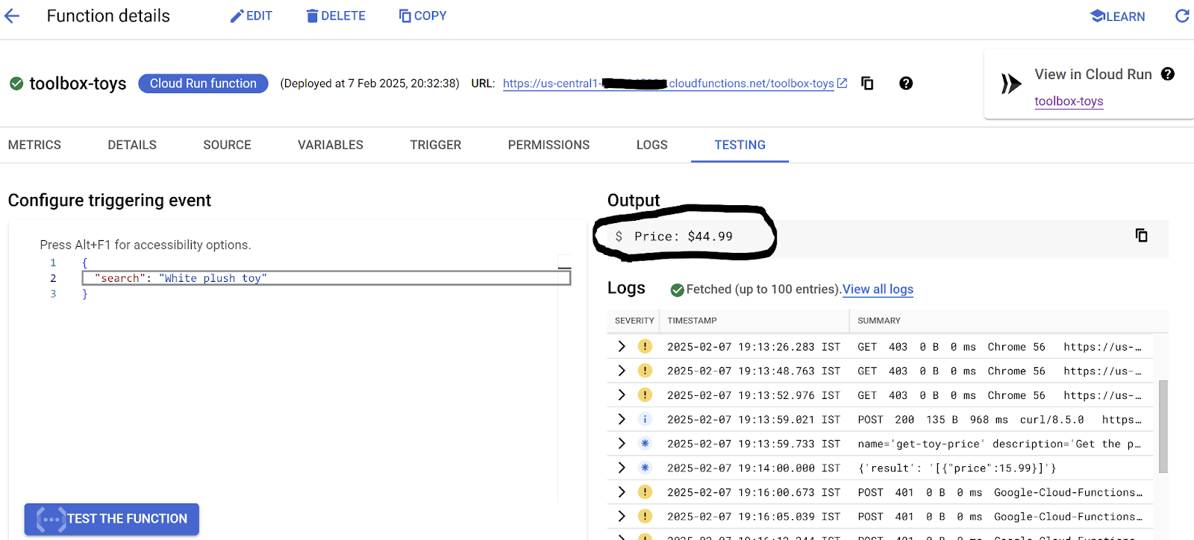Click the Cloud Run arrow logo icon
Screen dimensions: 1194x540
pyautogui.click(x=1010, y=84)
